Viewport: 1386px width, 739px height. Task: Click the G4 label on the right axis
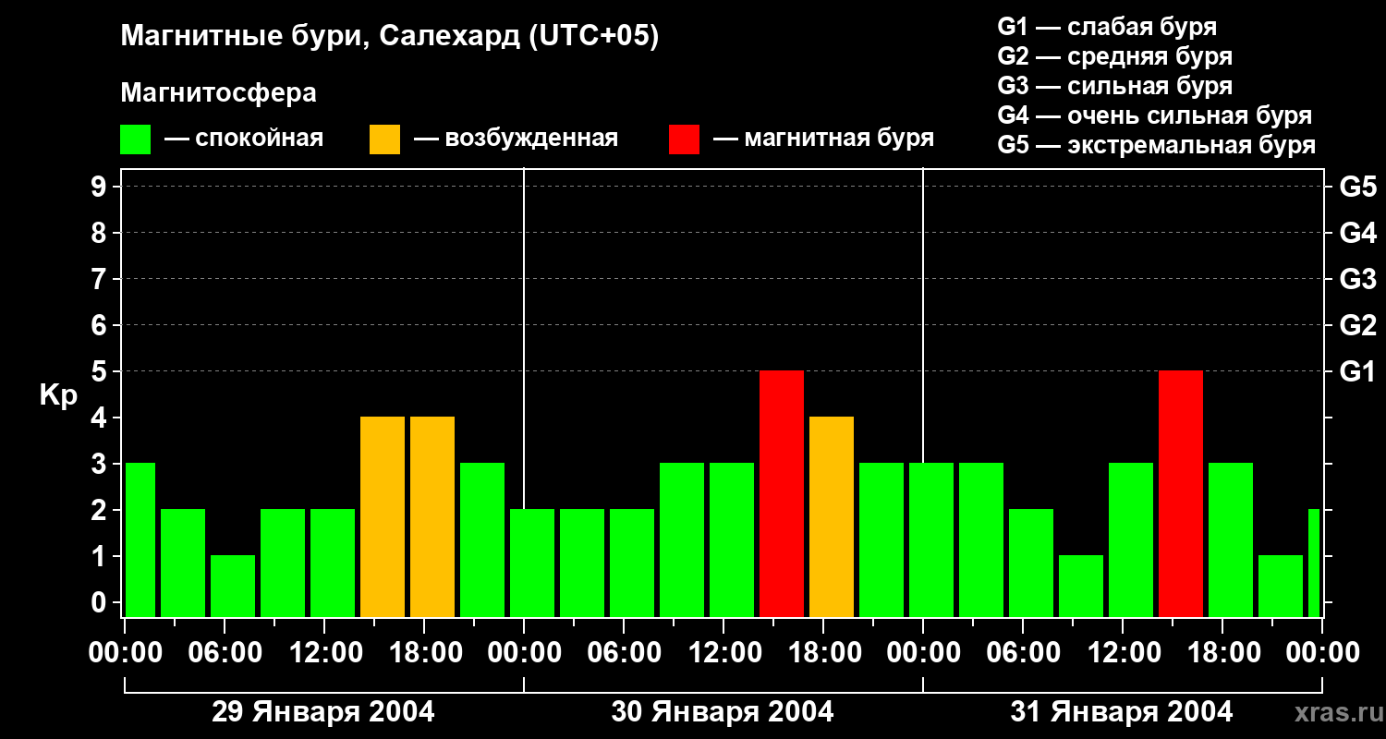pos(1357,233)
